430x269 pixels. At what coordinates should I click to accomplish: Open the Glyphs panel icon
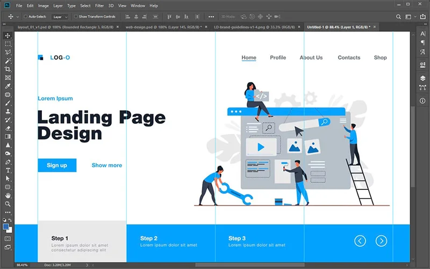[422, 52]
